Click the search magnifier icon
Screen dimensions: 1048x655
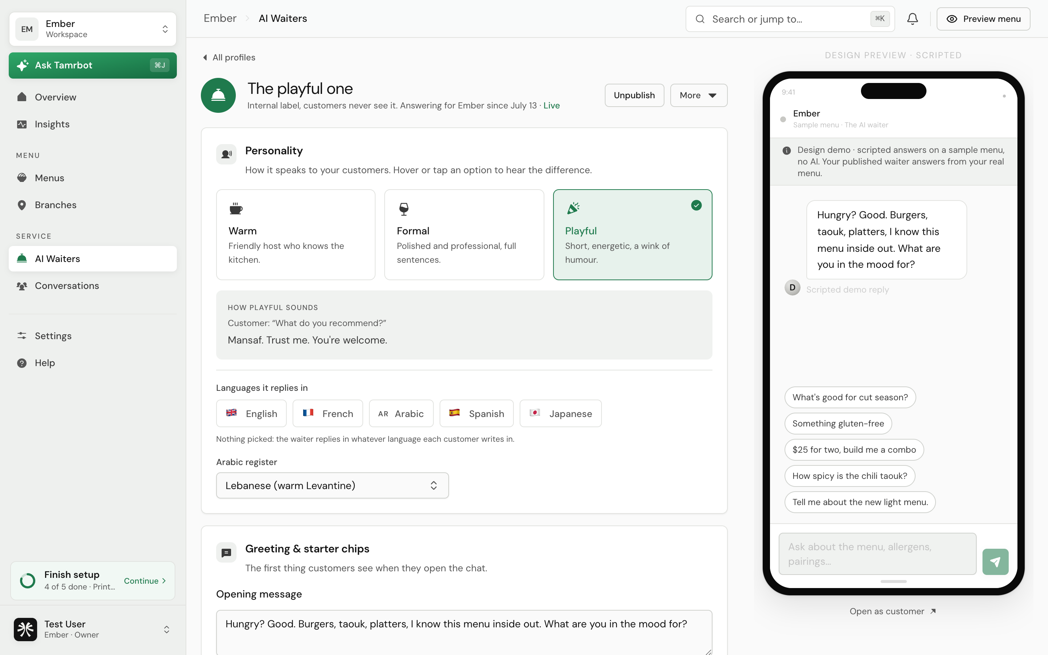click(x=700, y=19)
